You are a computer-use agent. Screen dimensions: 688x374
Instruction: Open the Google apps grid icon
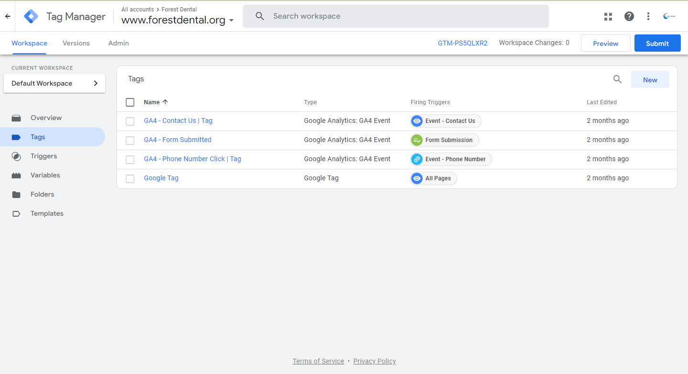pos(608,17)
